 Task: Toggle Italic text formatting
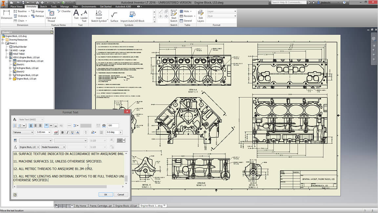coord(67,132)
